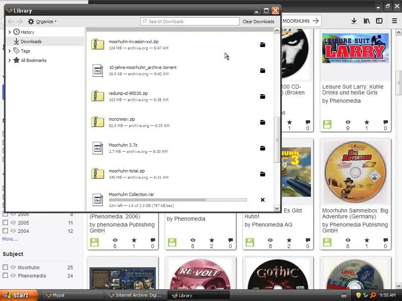Open browser Downloads toolbar arrow
The height and width of the screenshot is (301, 402).
tap(354, 21)
